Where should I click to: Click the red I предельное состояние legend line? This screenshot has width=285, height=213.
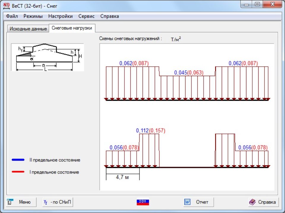18,172
